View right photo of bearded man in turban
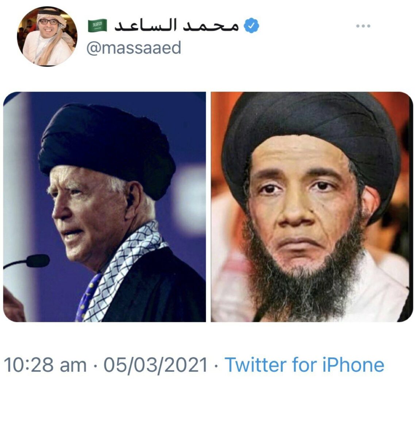The image size is (416, 427). 312,207
